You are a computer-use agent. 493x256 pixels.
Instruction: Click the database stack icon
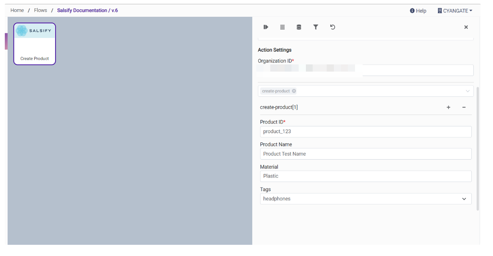pyautogui.click(x=299, y=27)
